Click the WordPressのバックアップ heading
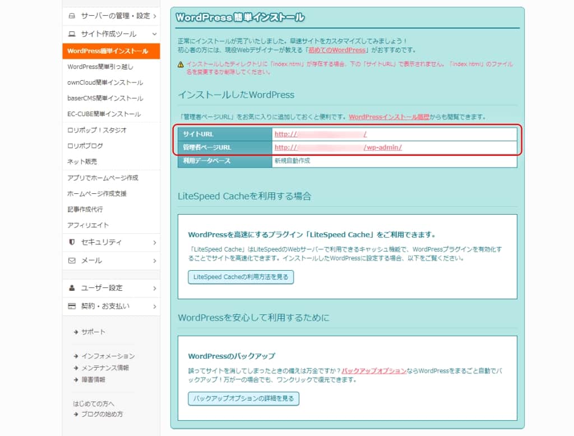 tap(232, 356)
